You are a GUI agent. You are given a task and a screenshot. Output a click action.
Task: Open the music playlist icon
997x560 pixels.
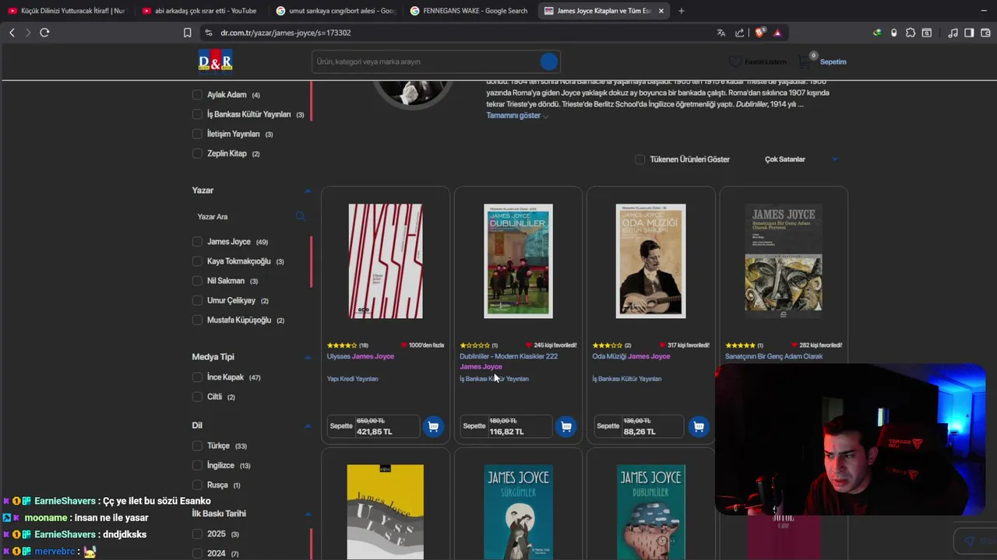(x=953, y=33)
